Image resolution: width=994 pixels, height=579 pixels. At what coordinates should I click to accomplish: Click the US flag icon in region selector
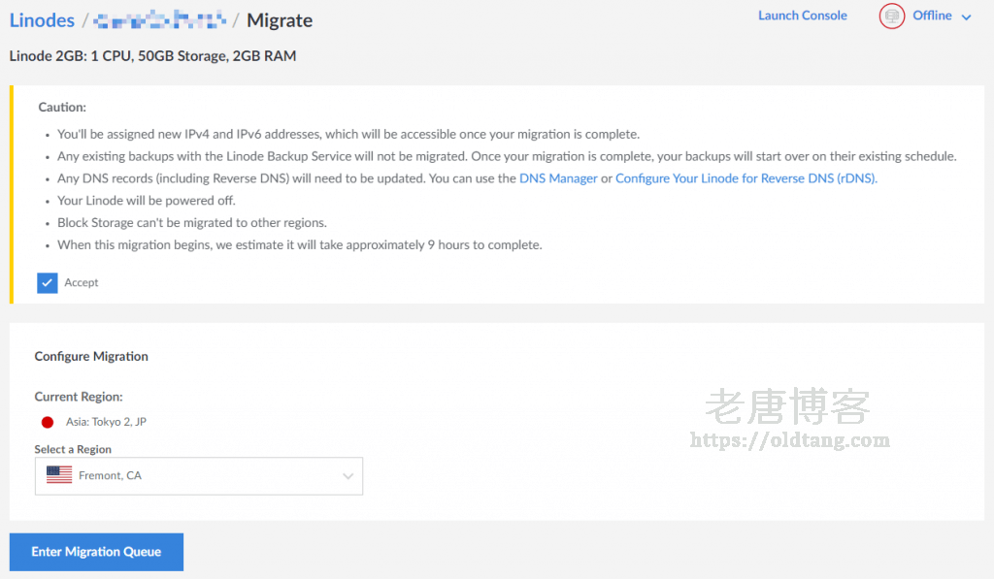coord(59,474)
